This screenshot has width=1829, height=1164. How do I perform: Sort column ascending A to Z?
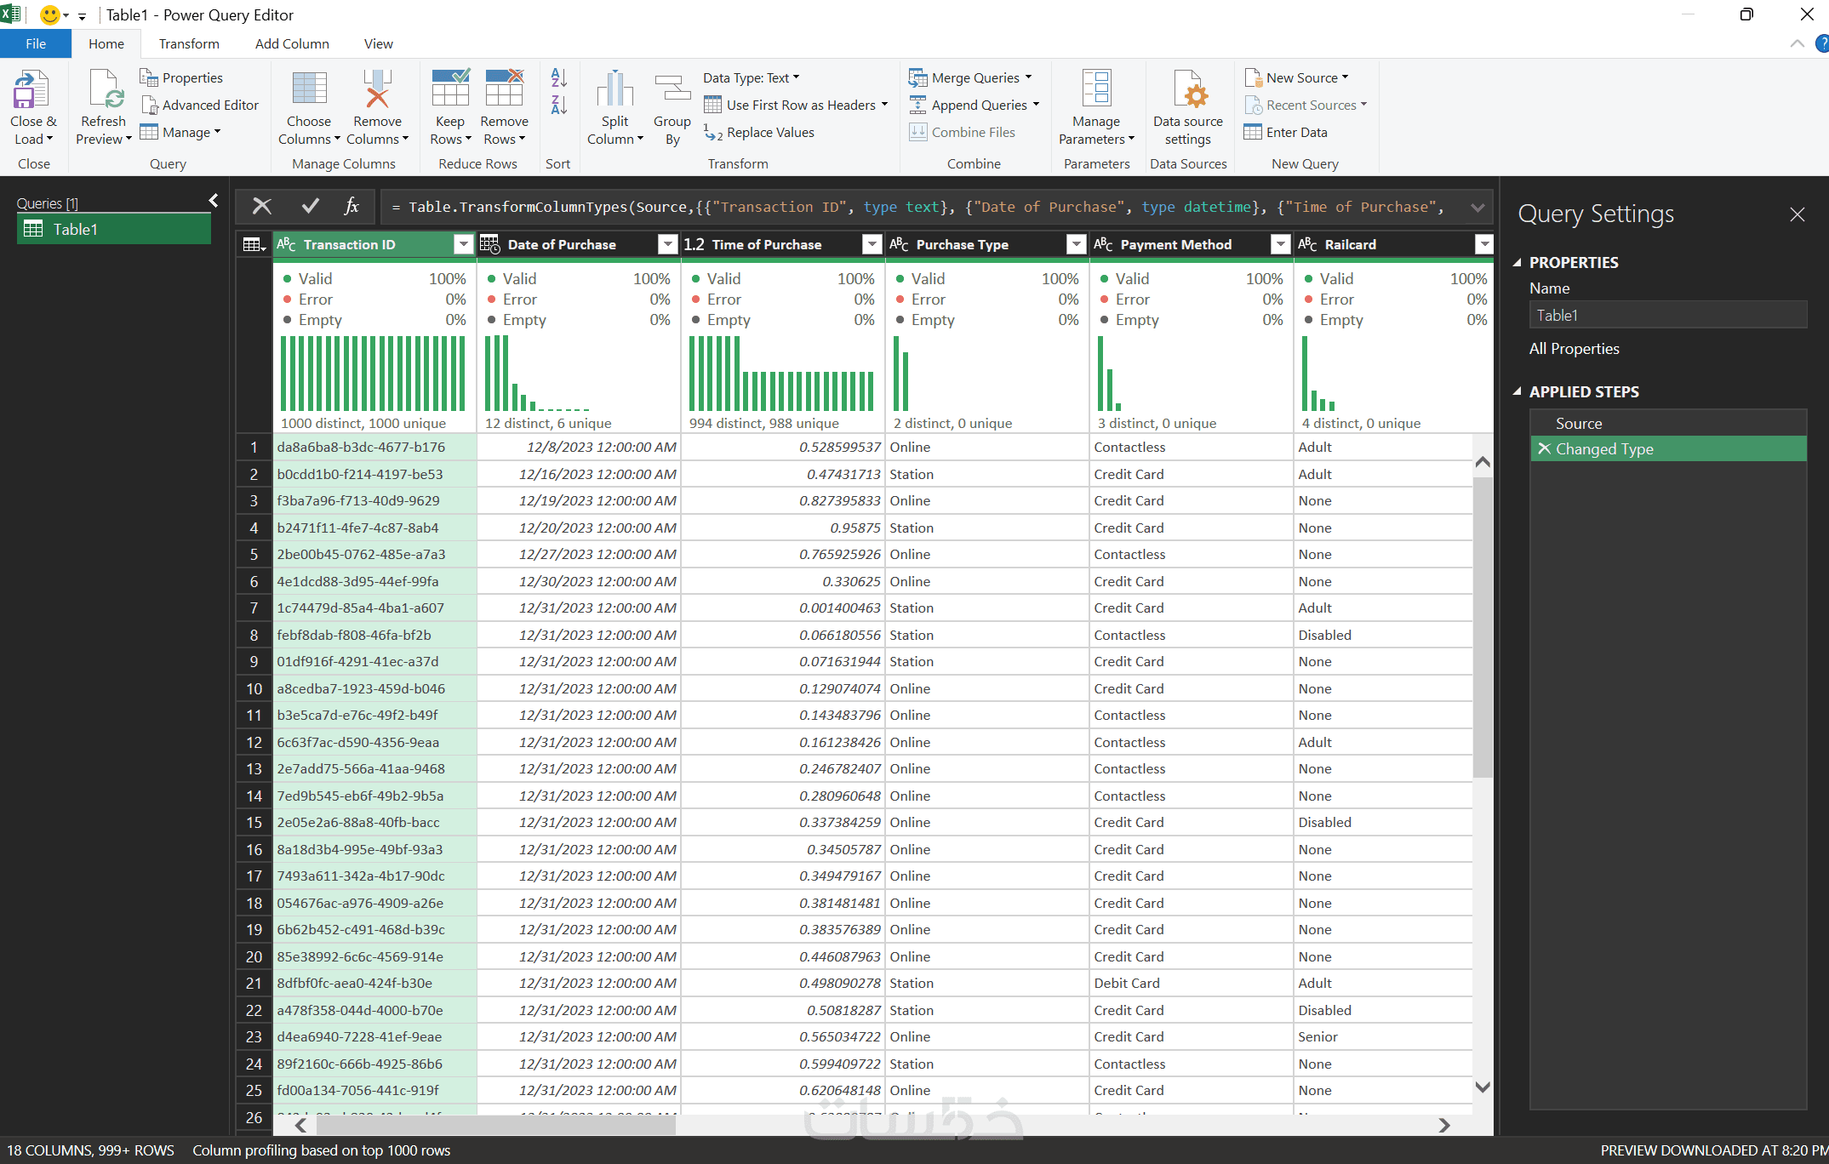coord(558,77)
